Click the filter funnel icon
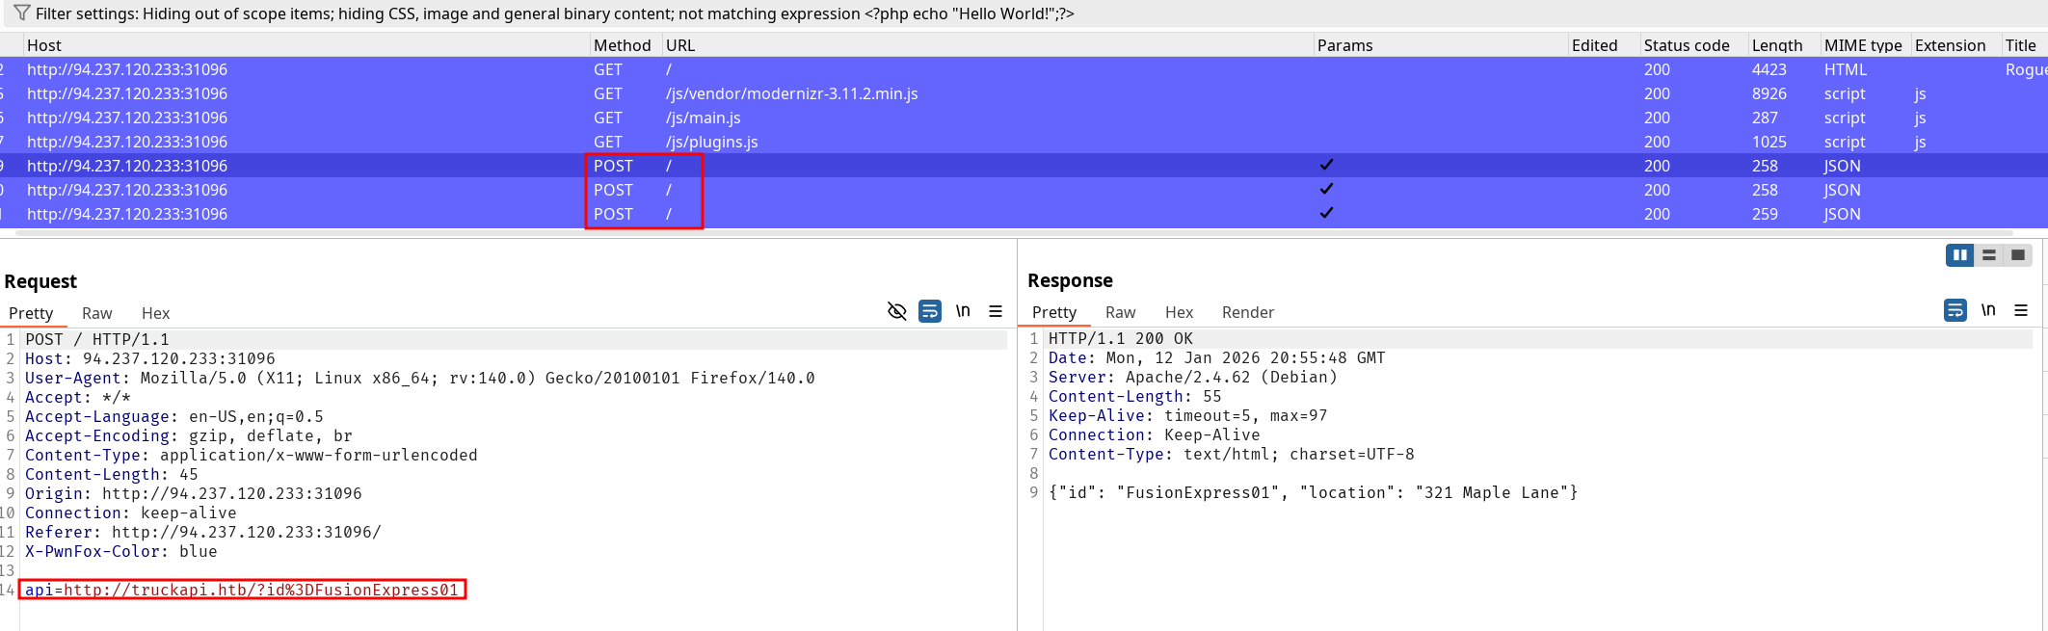The width and height of the screenshot is (2048, 631). 21,13
